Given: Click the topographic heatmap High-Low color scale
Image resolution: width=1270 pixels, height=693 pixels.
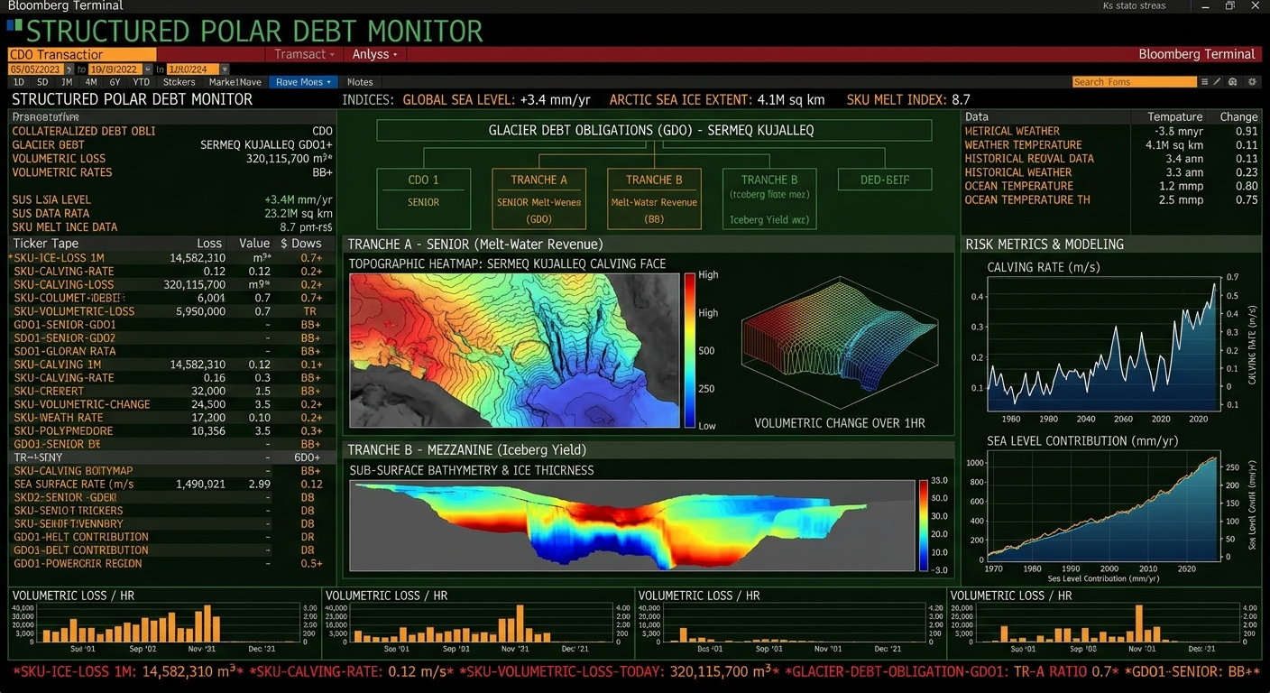Looking at the screenshot, I should click(x=691, y=349).
